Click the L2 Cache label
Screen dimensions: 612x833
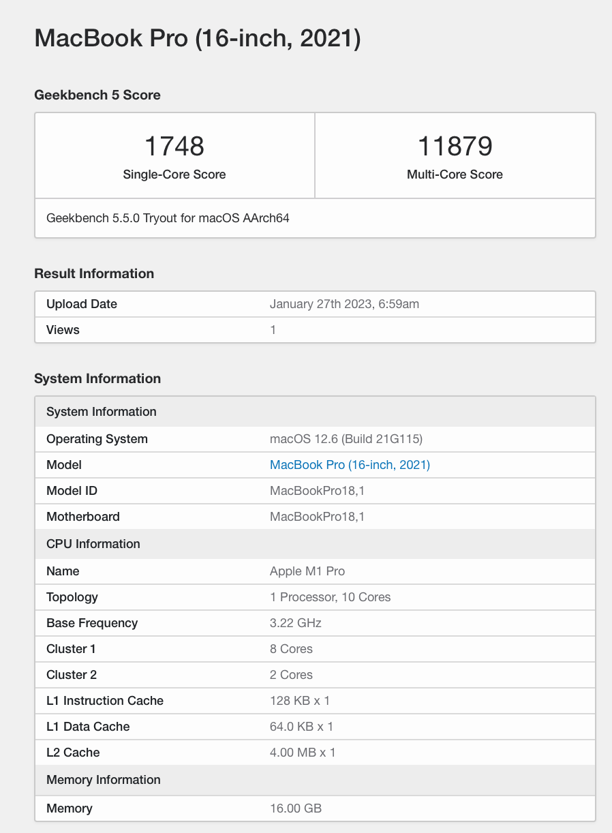(73, 753)
